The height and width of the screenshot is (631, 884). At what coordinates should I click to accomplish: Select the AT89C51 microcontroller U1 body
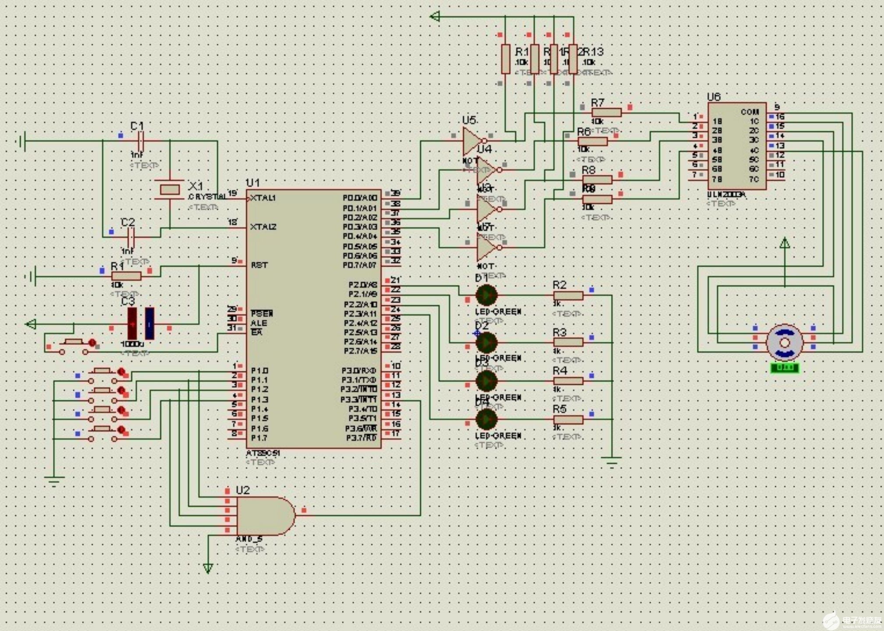(x=313, y=319)
